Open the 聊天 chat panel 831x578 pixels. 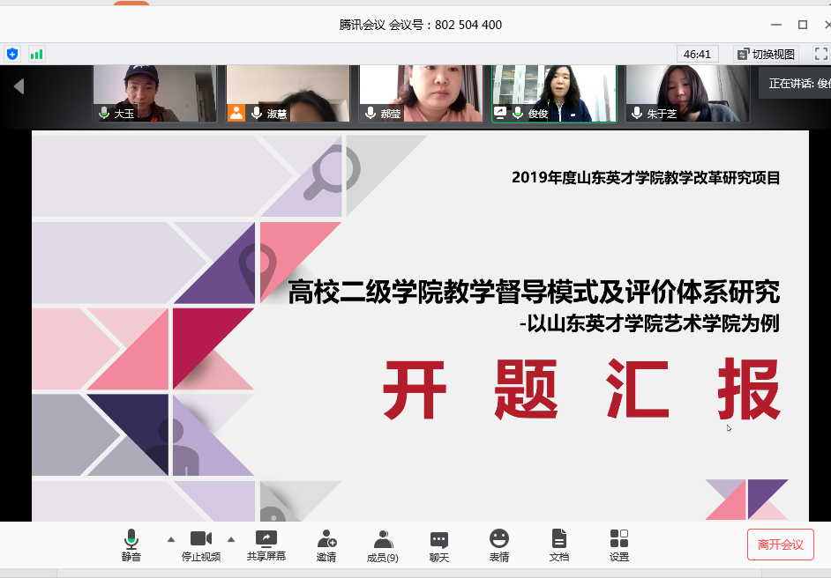(x=439, y=545)
